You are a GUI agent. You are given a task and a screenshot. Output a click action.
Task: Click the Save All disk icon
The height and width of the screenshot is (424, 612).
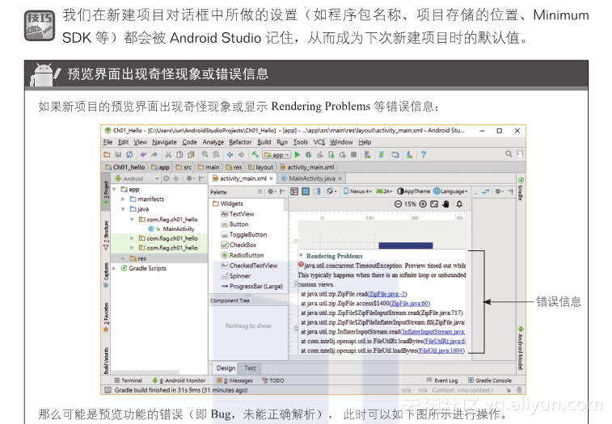(x=118, y=155)
